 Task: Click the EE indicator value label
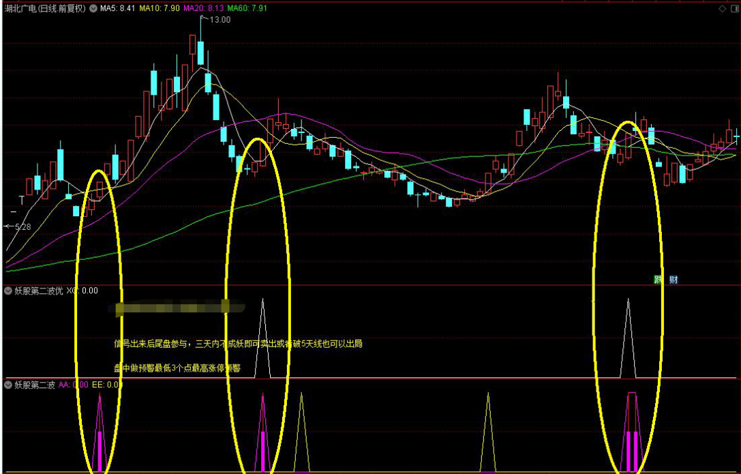click(106, 385)
